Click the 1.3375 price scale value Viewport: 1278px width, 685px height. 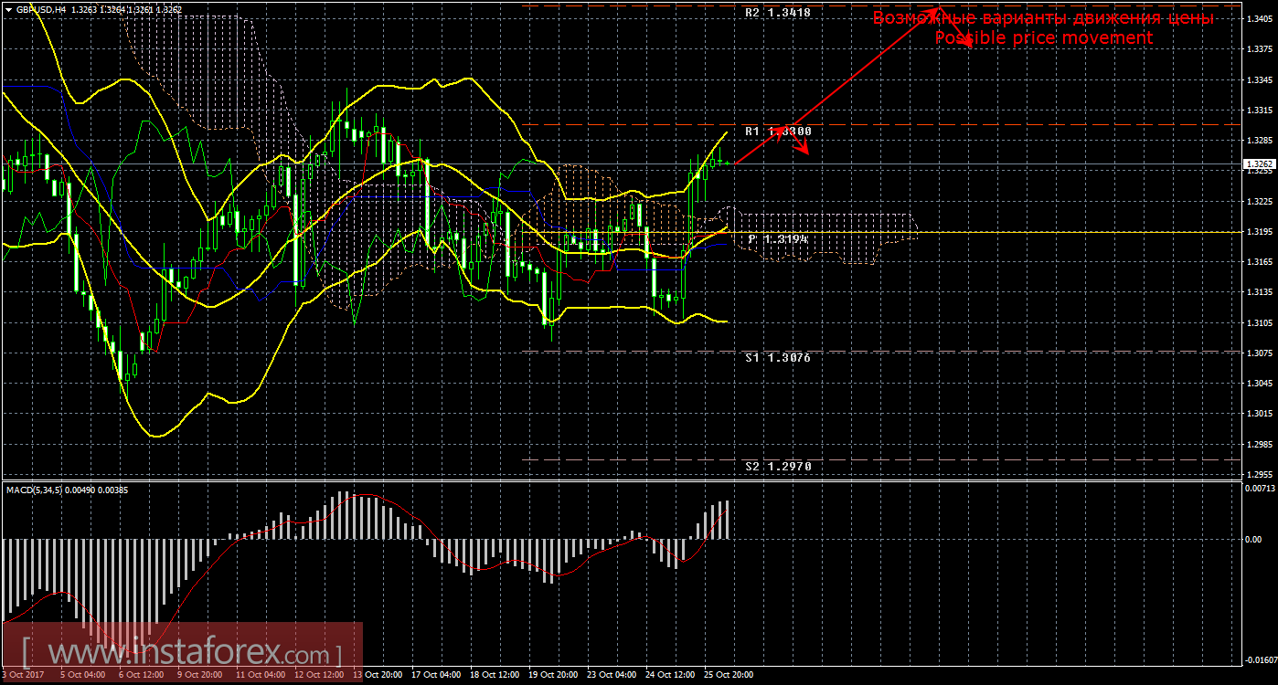point(1259,49)
